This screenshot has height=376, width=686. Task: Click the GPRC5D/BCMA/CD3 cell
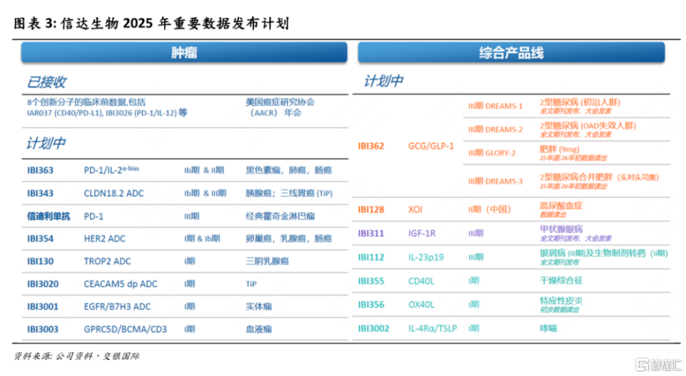[x=125, y=330]
